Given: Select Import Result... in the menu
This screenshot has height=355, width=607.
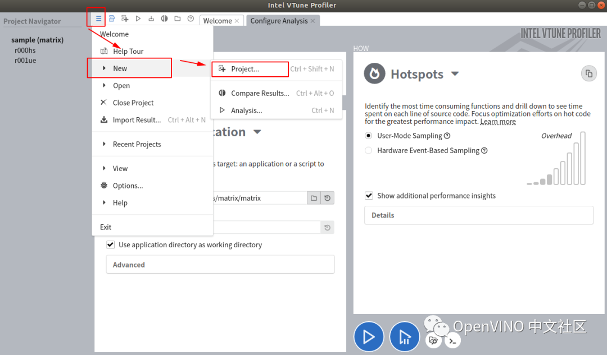Looking at the screenshot, I should click(152, 120).
